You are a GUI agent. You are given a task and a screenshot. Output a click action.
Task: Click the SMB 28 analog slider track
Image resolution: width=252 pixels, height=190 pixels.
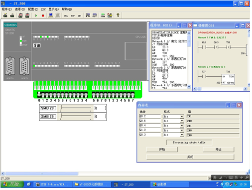point(76,108)
